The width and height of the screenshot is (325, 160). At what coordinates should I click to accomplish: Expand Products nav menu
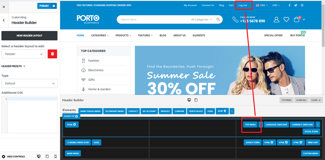coord(123,35)
